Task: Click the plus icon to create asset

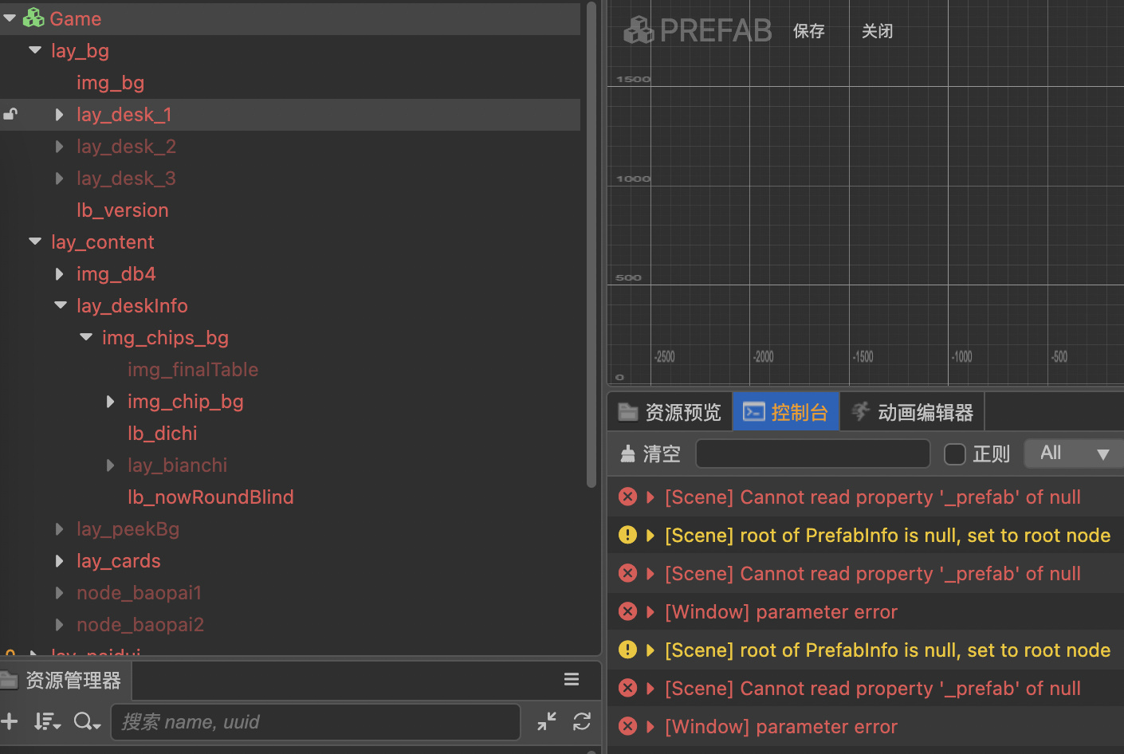Action: [x=10, y=721]
